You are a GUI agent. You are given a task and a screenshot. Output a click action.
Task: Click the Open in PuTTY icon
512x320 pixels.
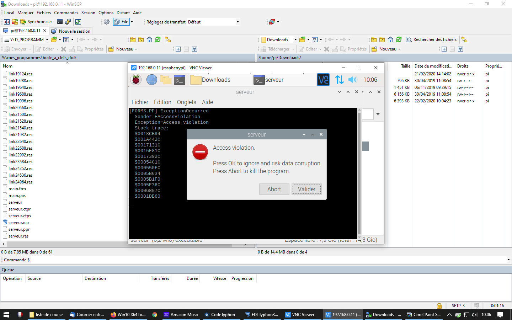(x=68, y=22)
